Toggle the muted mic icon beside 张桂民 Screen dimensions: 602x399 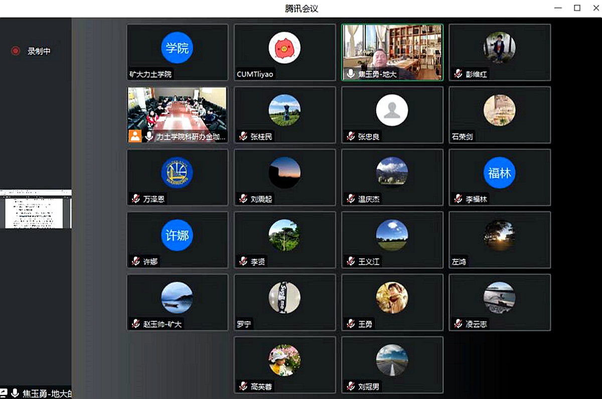click(x=243, y=137)
